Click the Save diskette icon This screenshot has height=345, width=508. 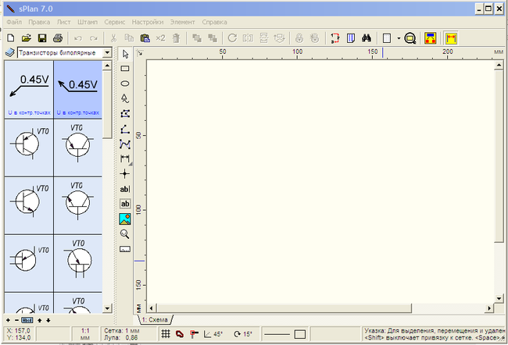[42, 37]
